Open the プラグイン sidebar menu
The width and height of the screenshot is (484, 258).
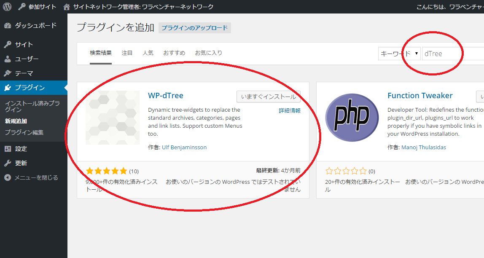click(x=30, y=88)
